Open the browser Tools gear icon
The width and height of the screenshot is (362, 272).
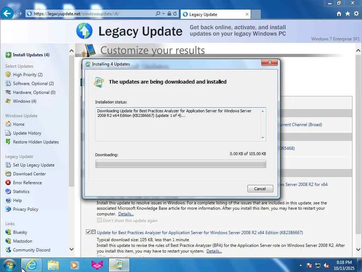[356, 14]
